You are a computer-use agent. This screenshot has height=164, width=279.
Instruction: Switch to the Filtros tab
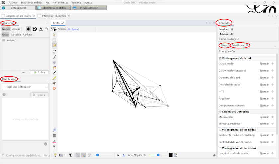tap(224, 45)
